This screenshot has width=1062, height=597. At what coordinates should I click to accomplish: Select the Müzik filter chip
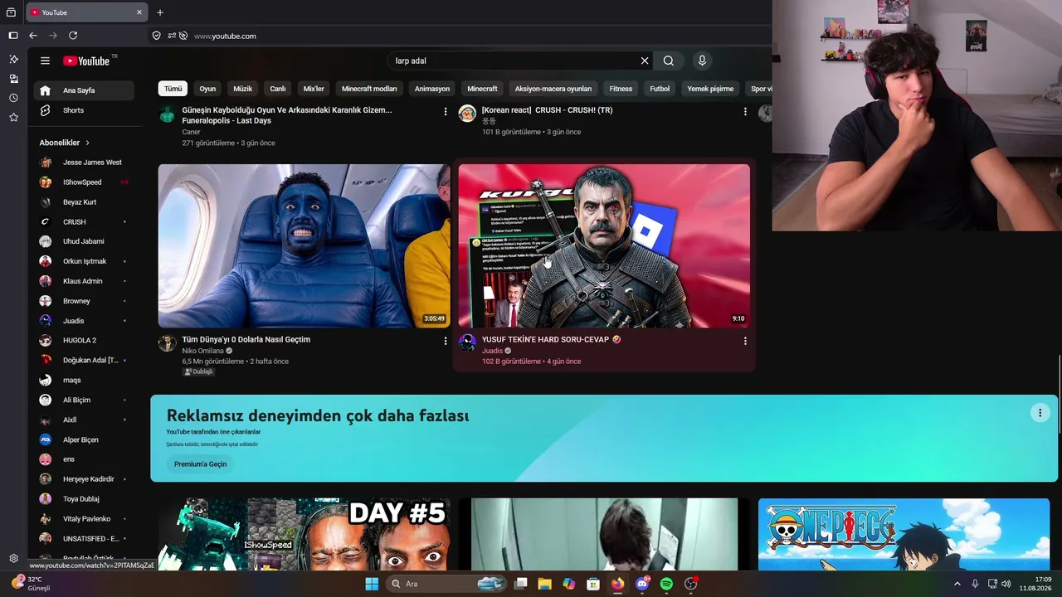click(x=242, y=89)
